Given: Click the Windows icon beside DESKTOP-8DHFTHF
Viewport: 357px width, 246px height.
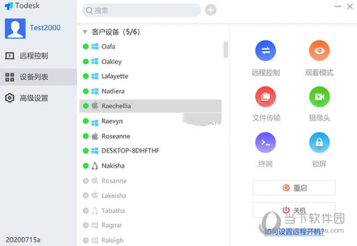Looking at the screenshot, I should (x=95, y=151).
